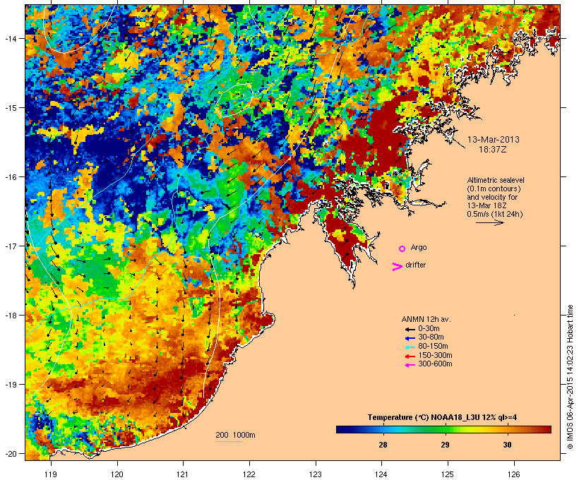Click the '30' color bar tick label
The width and height of the screenshot is (579, 480).
coord(507,445)
